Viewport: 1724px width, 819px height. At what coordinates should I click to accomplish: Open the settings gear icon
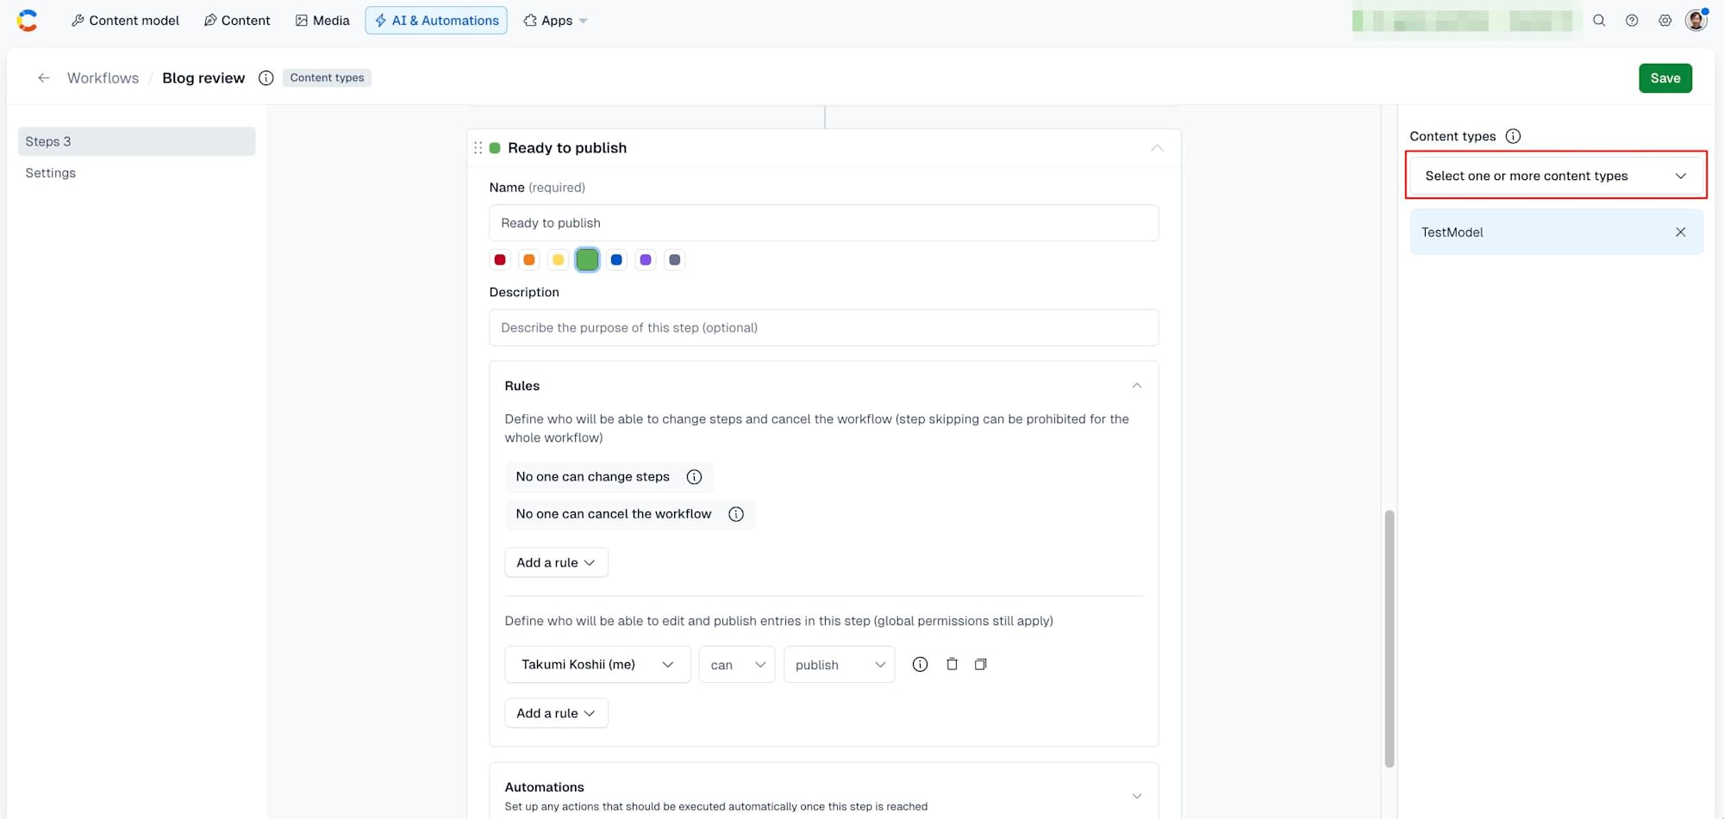pyautogui.click(x=1665, y=21)
